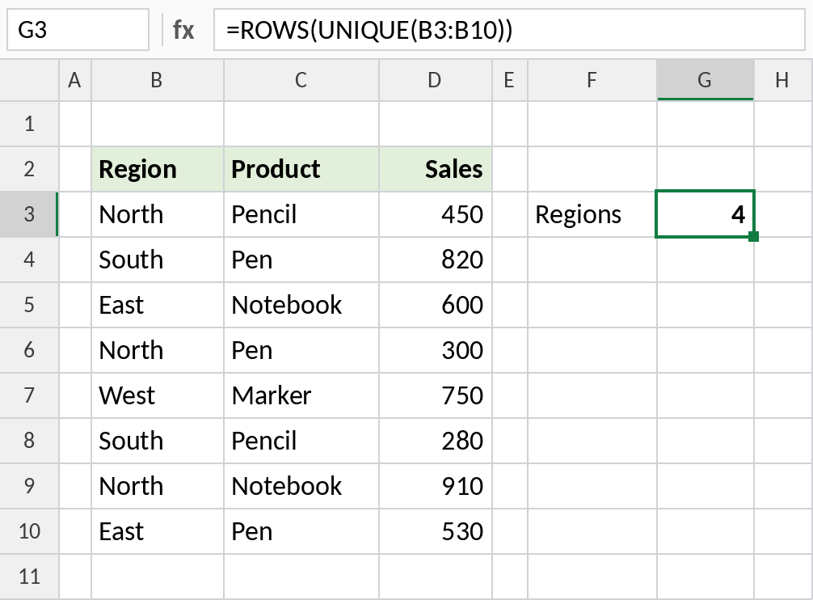
Task: Click Pencil in row 3
Action: tap(301, 214)
